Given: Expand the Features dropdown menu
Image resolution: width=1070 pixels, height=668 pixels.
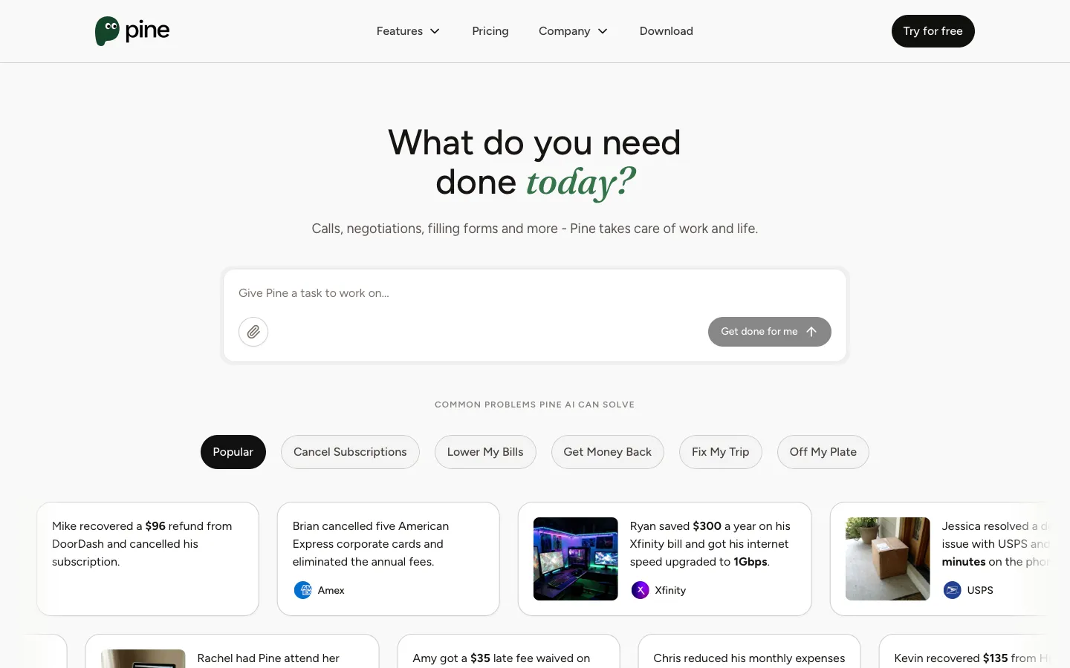Looking at the screenshot, I should [409, 31].
